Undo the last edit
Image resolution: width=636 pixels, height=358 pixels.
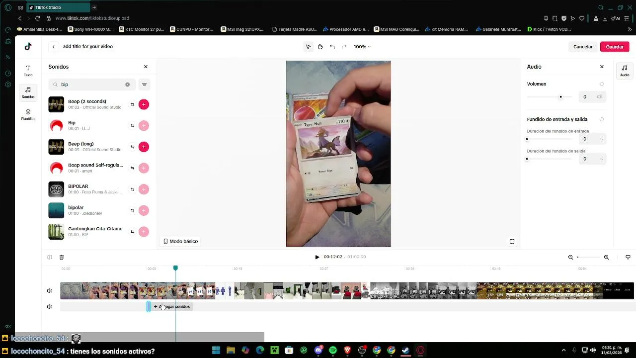[332, 47]
